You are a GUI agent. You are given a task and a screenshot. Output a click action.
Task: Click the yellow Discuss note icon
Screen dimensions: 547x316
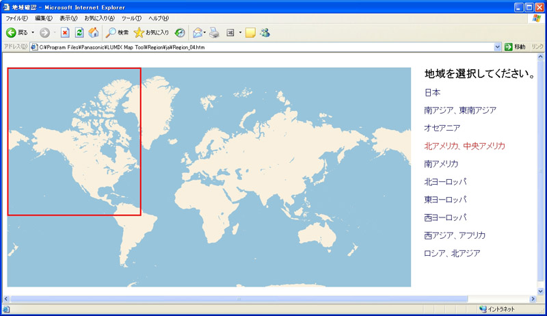tap(250, 33)
